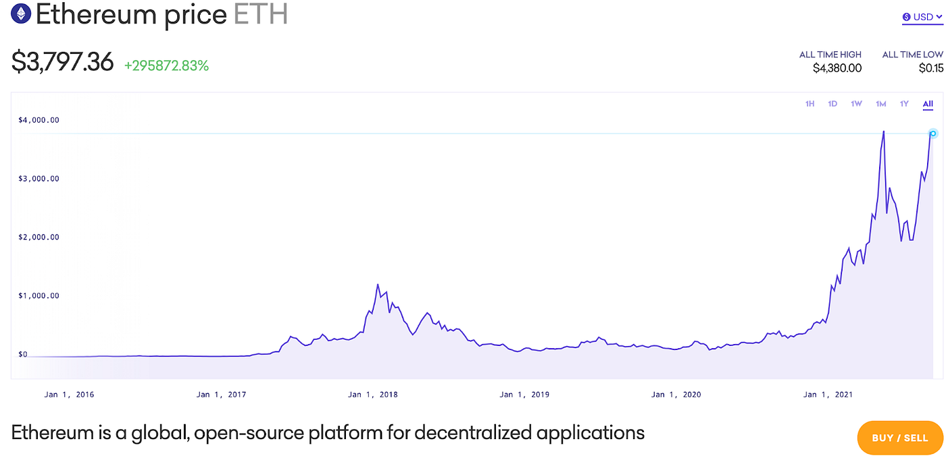This screenshot has height=458, width=946.
Task: Click the $4,000.00 price axis label
Action: (x=40, y=119)
